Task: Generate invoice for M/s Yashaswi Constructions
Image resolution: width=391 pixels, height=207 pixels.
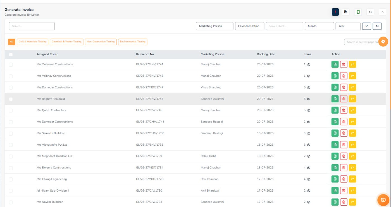Action: click(335, 64)
